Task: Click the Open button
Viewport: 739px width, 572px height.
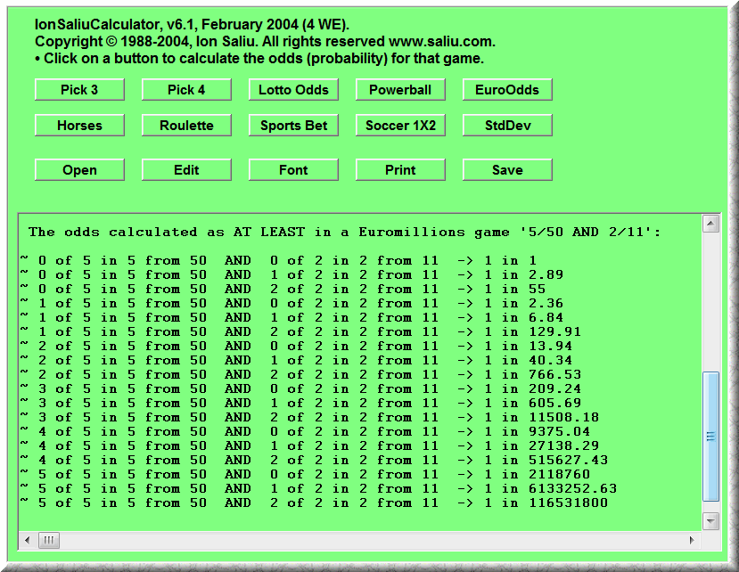Action: coord(79,169)
